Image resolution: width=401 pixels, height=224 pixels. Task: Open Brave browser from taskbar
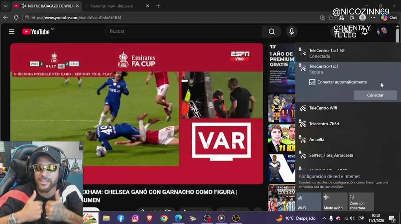(x=150, y=218)
